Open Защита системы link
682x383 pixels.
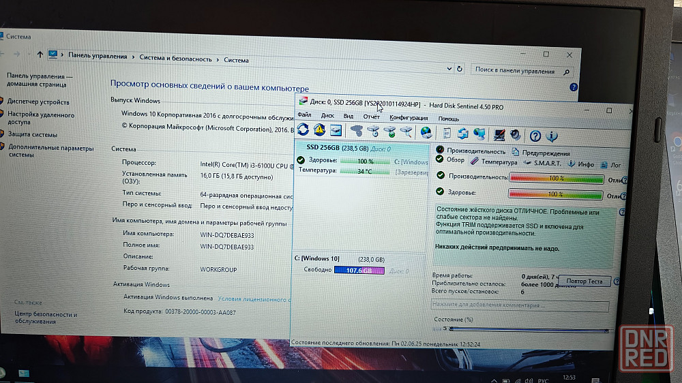[x=33, y=134]
